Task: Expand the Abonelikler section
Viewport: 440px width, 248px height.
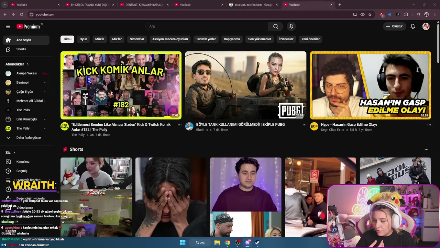Action: [x=17, y=64]
